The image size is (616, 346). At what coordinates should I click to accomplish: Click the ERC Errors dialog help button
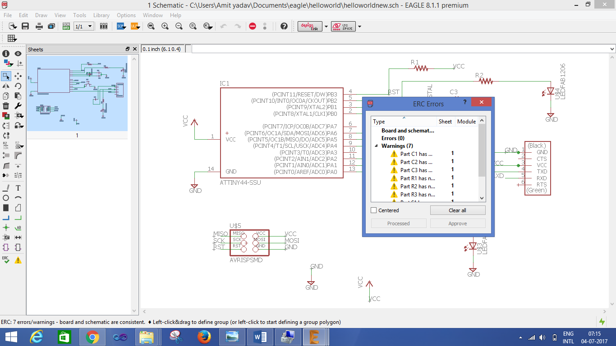coord(465,102)
